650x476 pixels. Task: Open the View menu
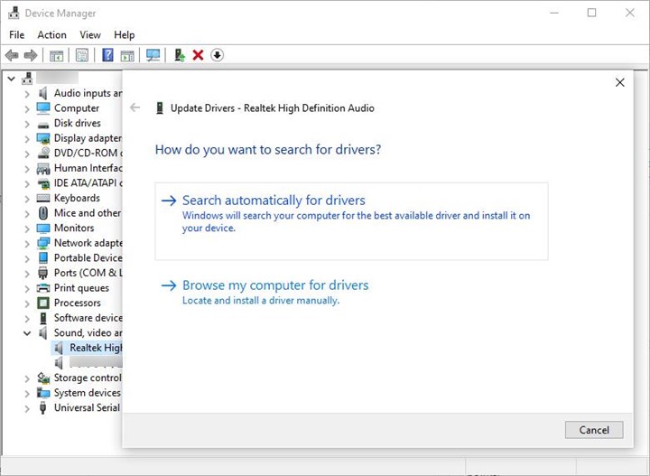(x=90, y=34)
